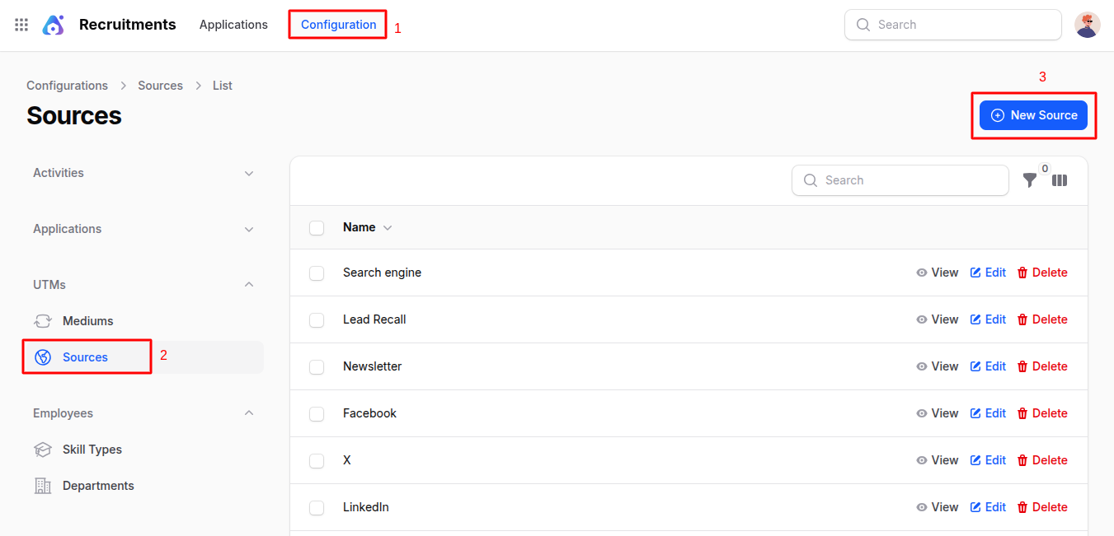Expand the Activities sidebar section

(x=249, y=173)
